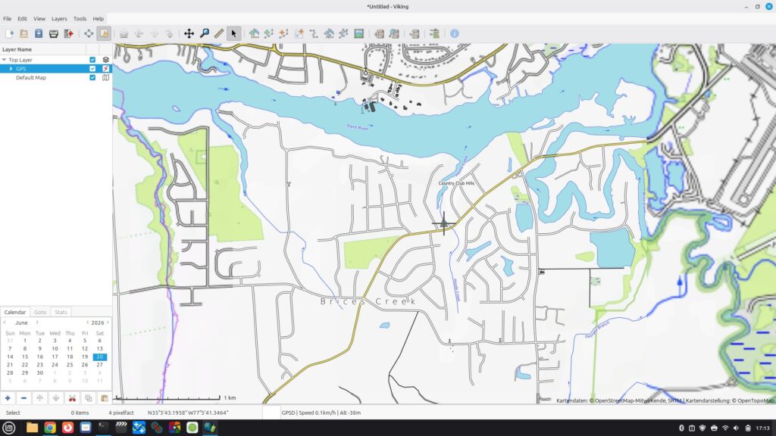Select the Create Route tool
Image resolution: width=776 pixels, height=436 pixels.
pyautogui.click(x=283, y=33)
